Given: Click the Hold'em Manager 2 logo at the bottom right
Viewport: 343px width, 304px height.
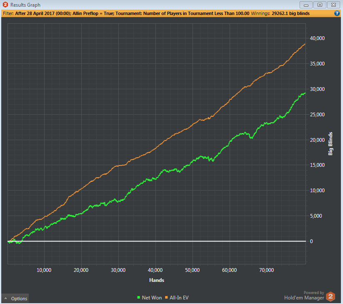Looking at the screenshot, I should click(330, 296).
